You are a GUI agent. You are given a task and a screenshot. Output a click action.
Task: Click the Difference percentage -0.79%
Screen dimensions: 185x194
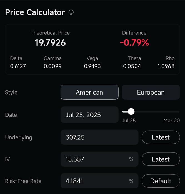pyautogui.click(x=134, y=43)
